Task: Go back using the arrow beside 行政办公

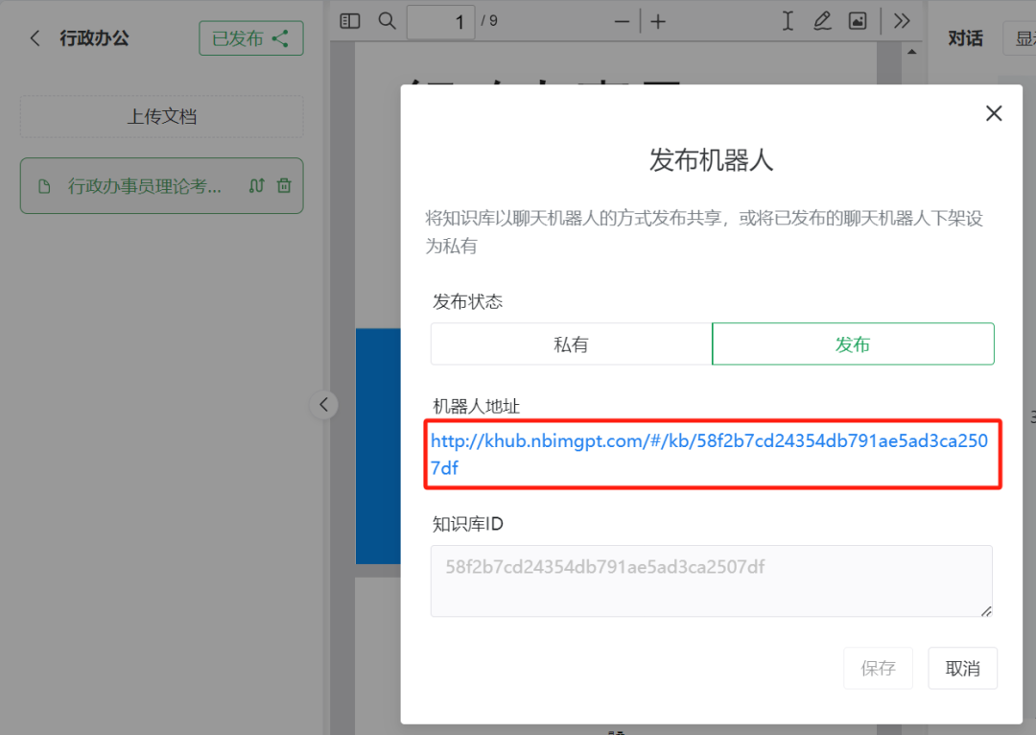Action: pyautogui.click(x=35, y=38)
